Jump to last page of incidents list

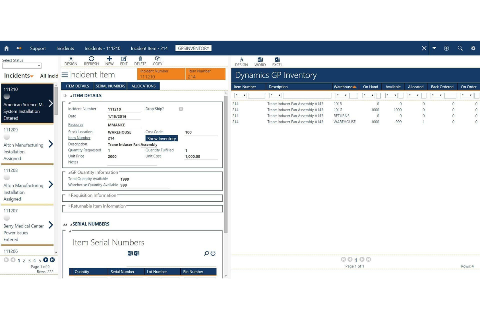(x=52, y=260)
